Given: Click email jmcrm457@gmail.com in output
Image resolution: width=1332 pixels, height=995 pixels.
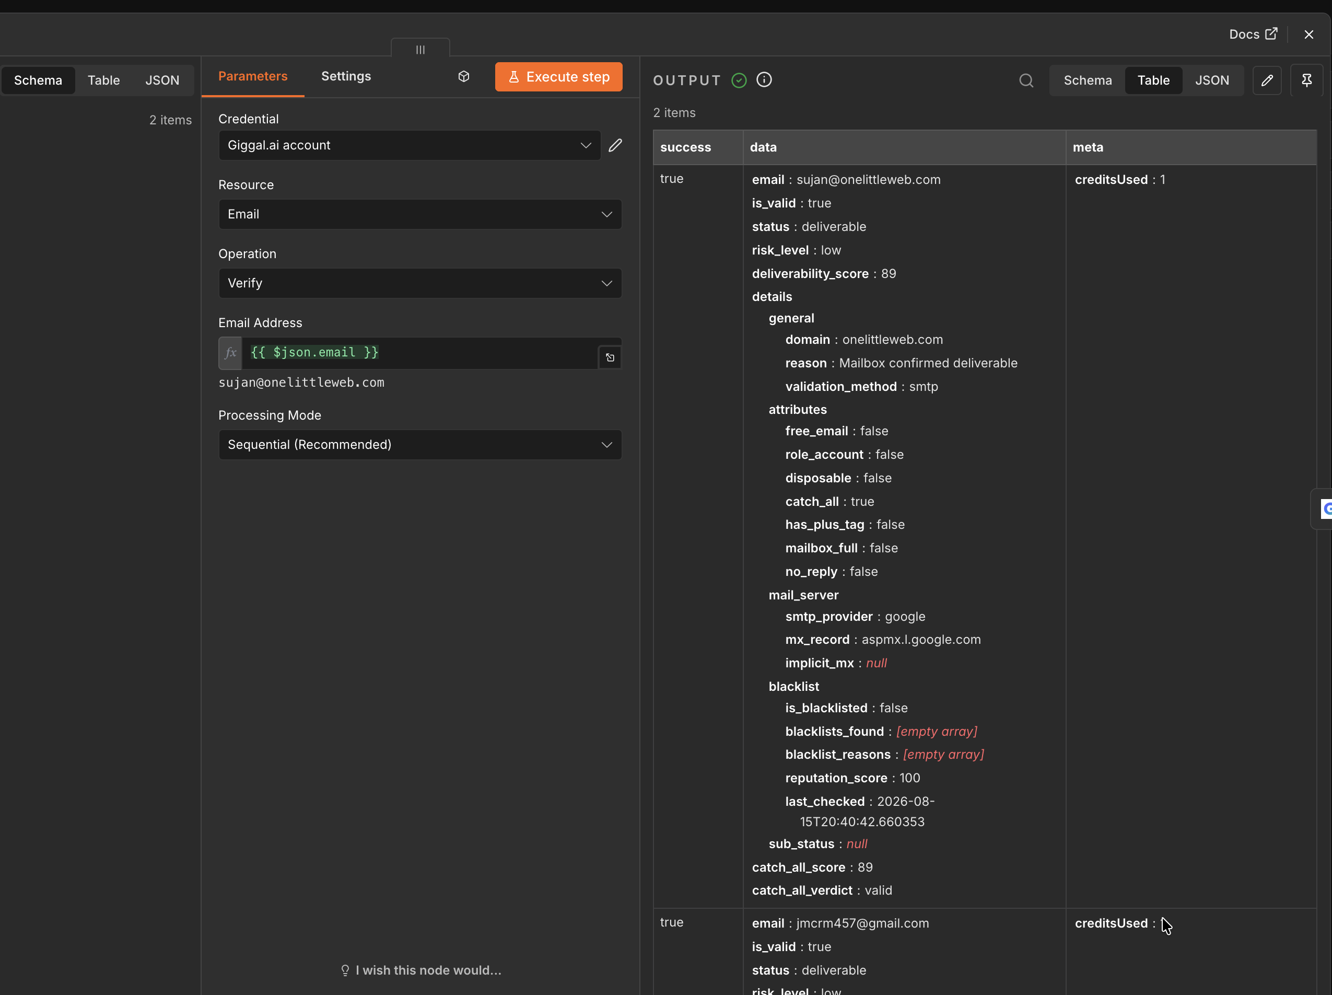Looking at the screenshot, I should tap(840, 923).
